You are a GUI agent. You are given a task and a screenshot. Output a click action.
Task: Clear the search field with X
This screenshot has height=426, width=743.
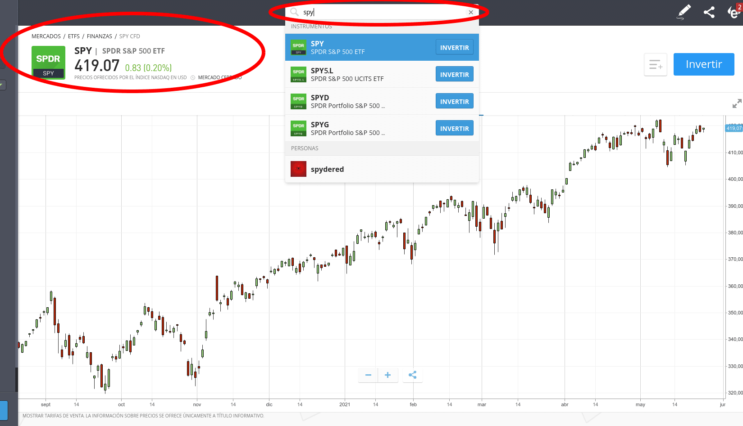(471, 12)
